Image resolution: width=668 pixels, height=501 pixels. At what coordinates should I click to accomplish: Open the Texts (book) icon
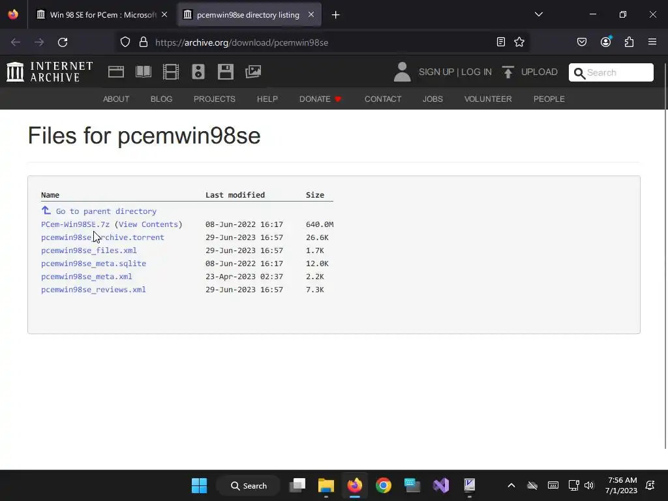[144, 72]
